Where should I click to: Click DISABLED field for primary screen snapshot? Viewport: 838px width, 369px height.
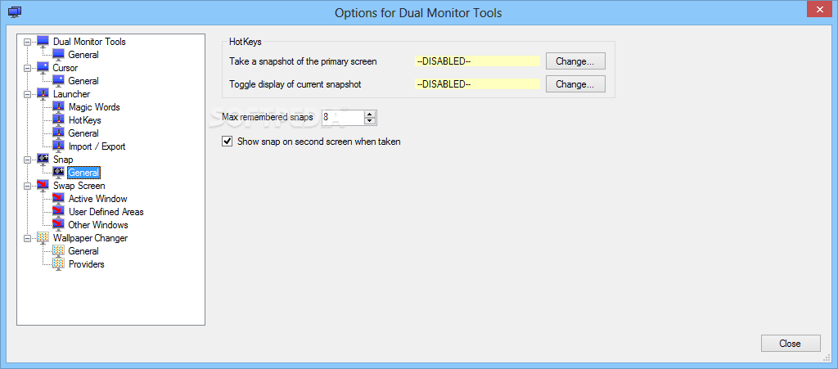(x=477, y=61)
